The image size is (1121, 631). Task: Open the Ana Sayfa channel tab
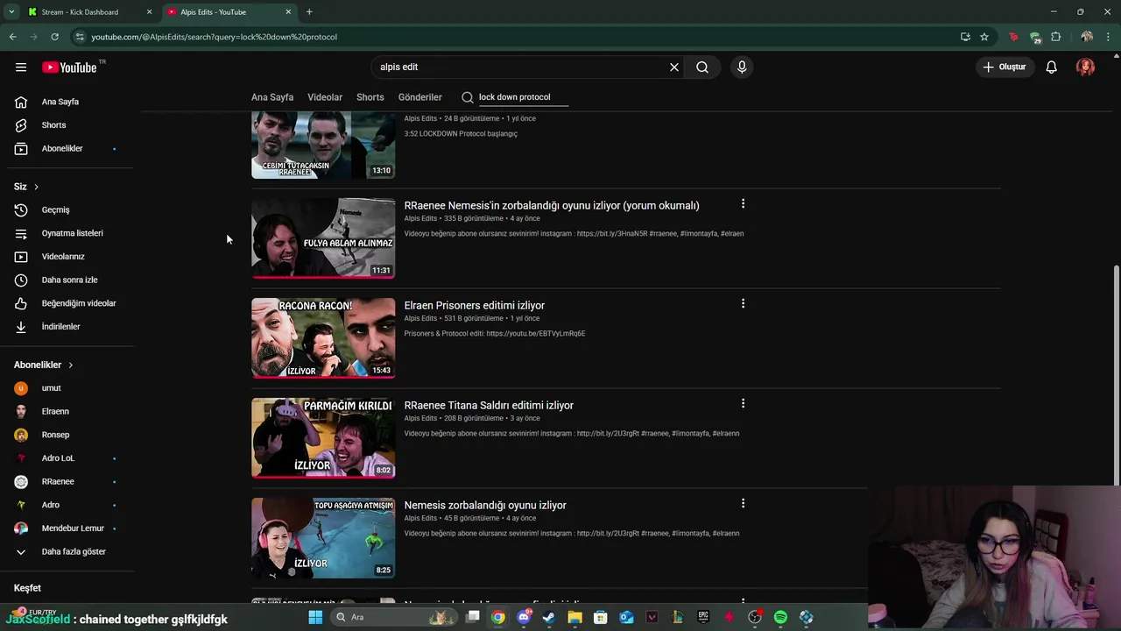(272, 97)
